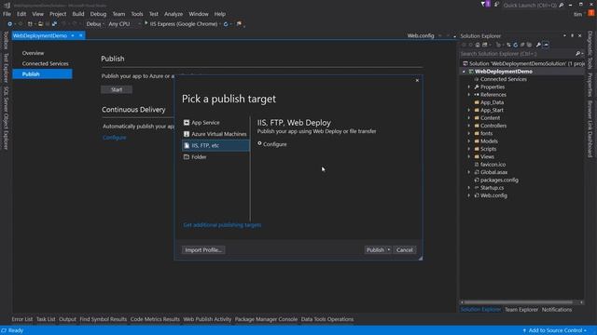597x335 pixels.
Task: Open the Any CPU platform dropdown
Action: click(x=124, y=24)
